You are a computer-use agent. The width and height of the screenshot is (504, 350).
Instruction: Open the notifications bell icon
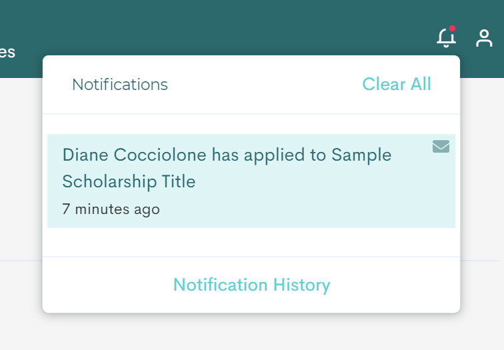click(x=446, y=38)
